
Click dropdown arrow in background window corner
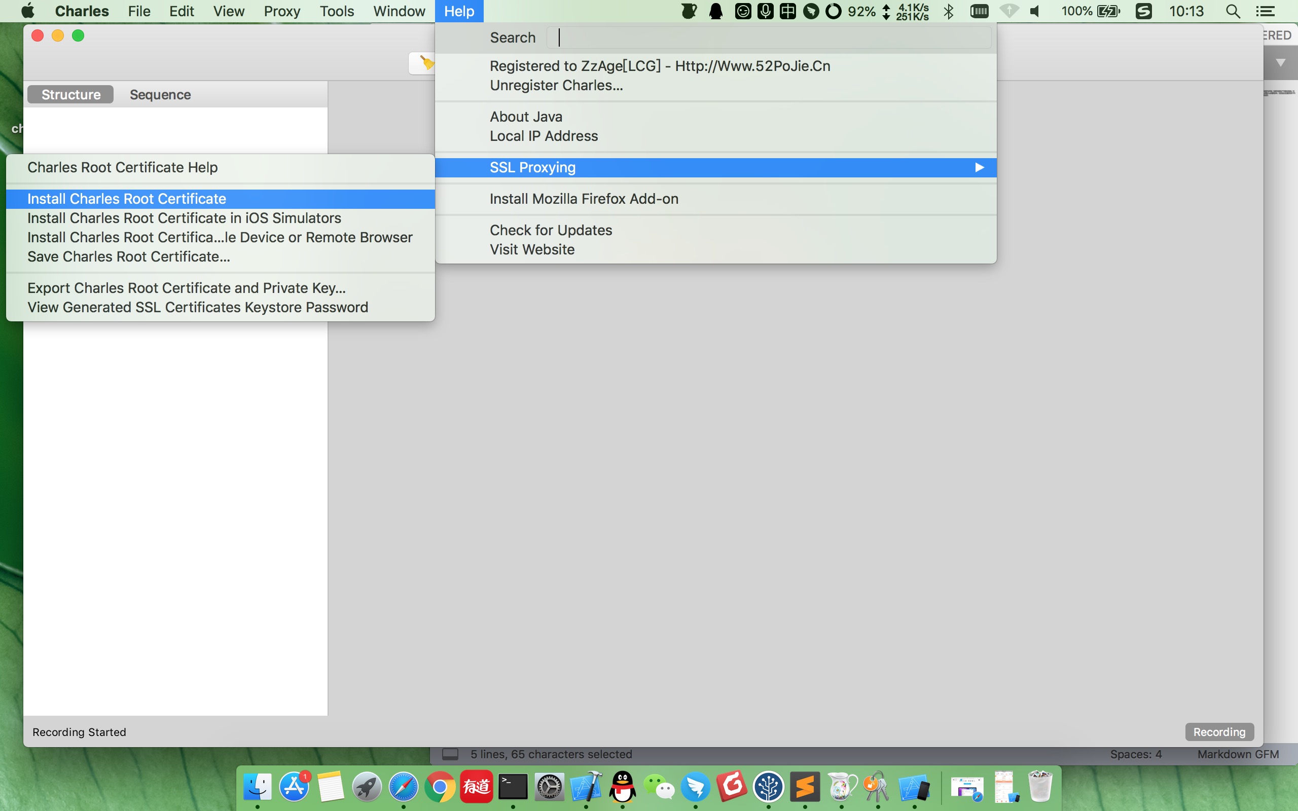(x=1281, y=63)
